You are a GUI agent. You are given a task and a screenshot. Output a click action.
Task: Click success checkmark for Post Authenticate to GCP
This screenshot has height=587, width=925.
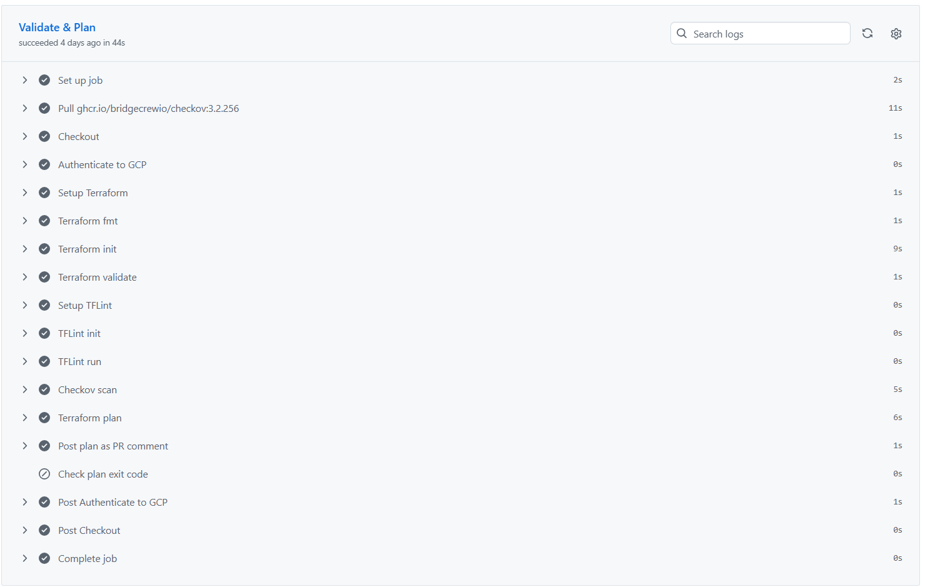44,502
